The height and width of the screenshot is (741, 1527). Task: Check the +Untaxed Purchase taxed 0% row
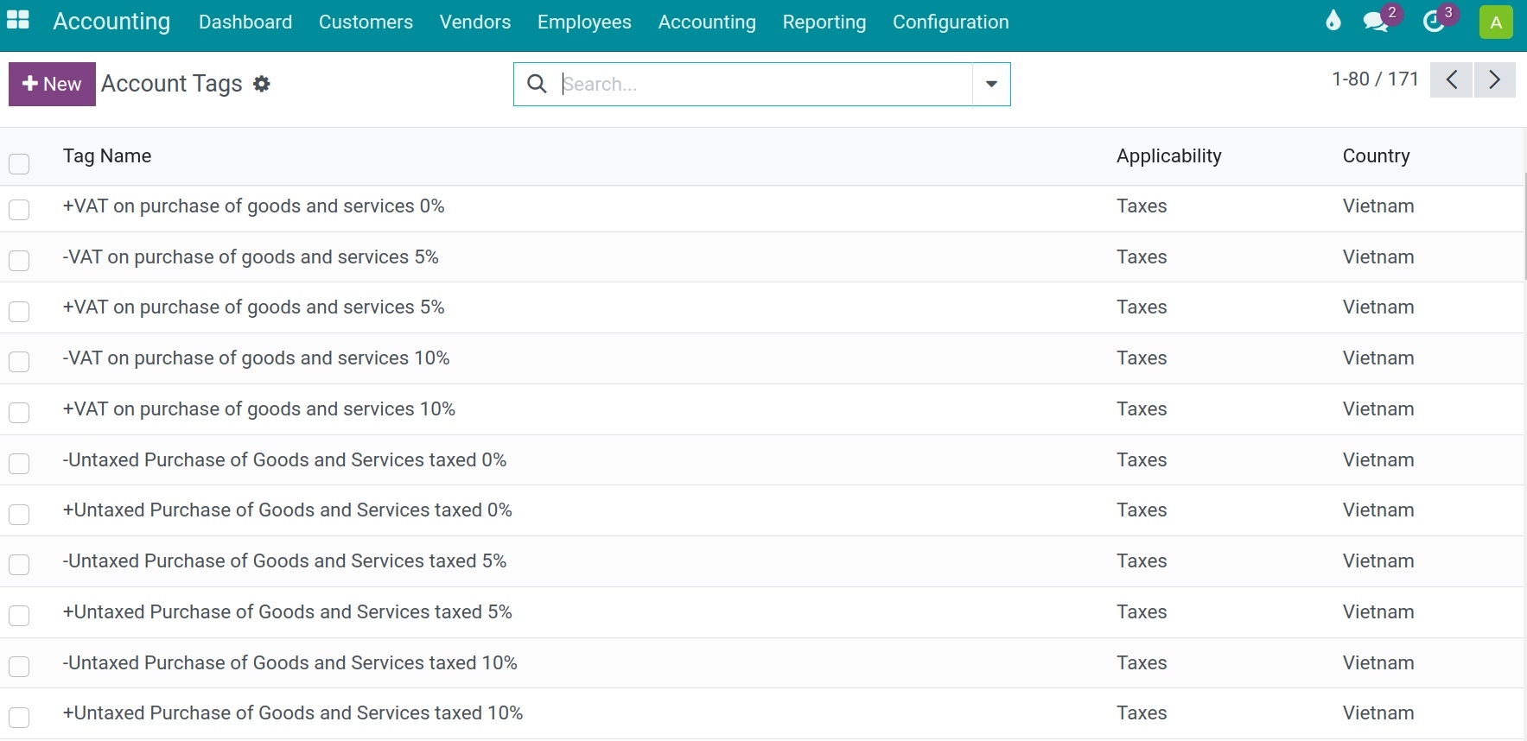[19, 514]
